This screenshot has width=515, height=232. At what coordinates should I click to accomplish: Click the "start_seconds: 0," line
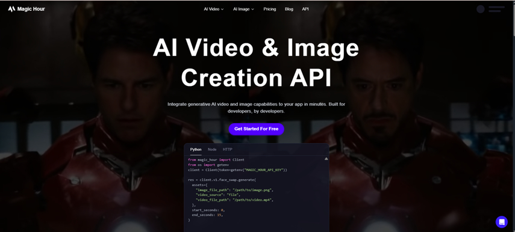[208, 210]
